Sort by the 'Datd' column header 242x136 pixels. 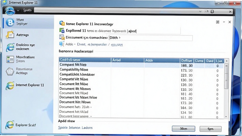tap(210, 61)
